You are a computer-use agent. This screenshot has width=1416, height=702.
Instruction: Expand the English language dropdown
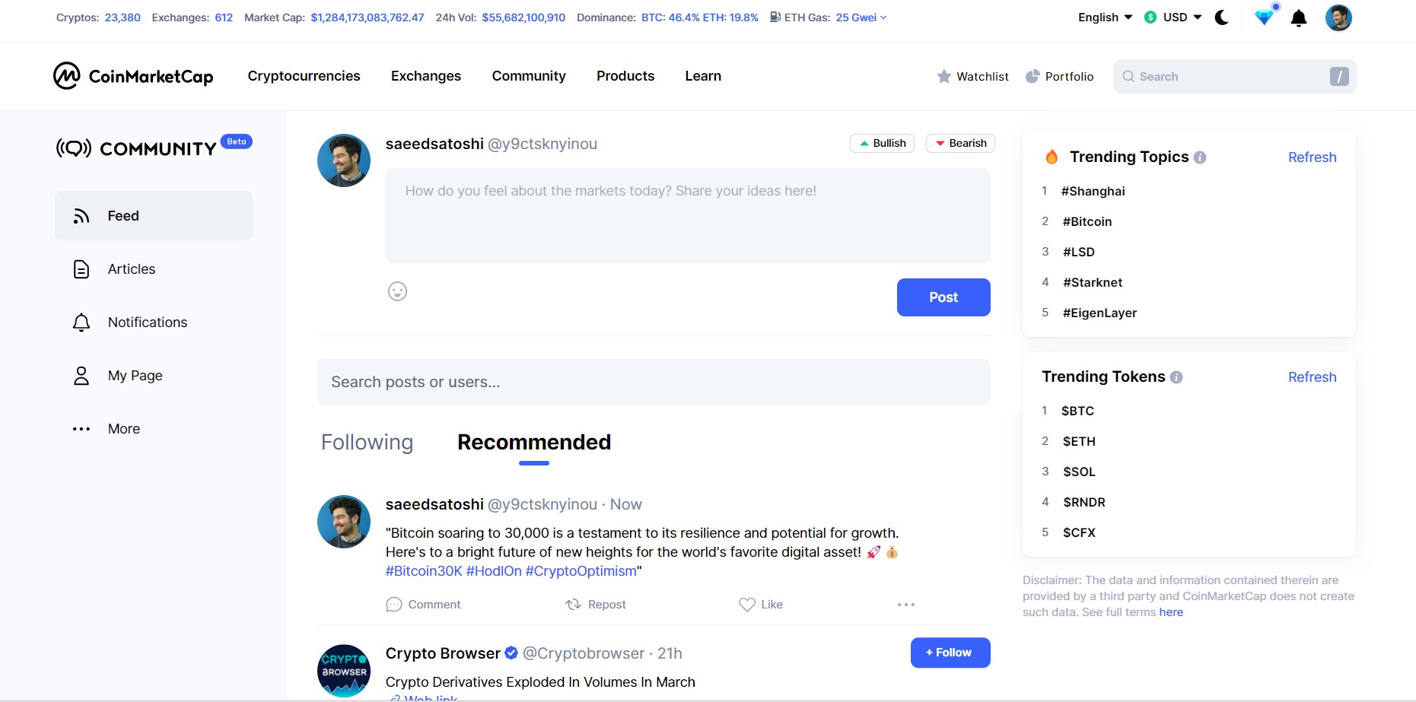1105,17
